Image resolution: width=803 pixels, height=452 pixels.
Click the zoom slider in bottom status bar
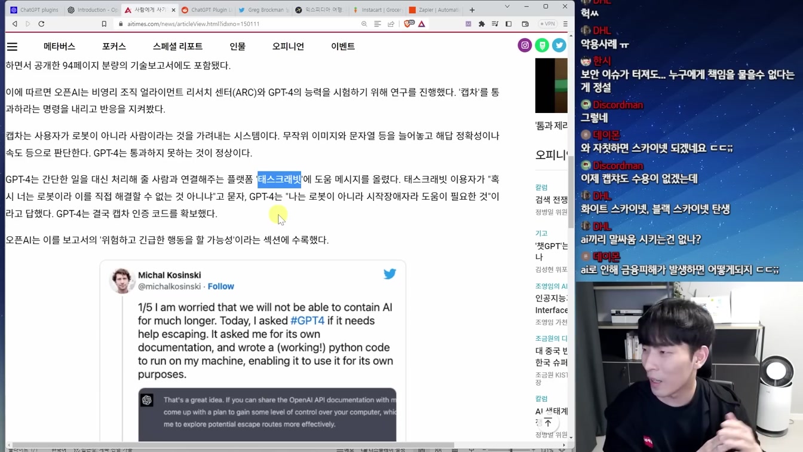point(511,450)
